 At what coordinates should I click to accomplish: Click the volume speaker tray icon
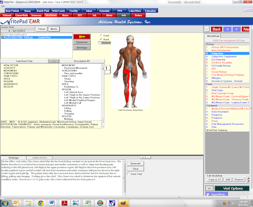click(x=233, y=203)
